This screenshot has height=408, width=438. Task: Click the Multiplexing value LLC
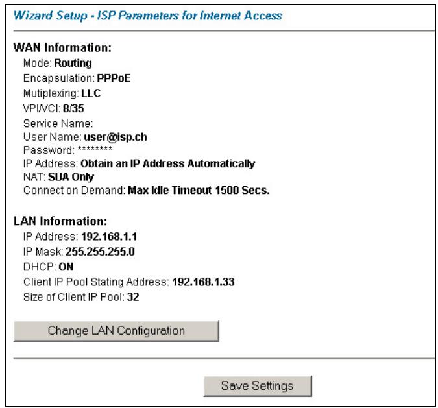coord(91,93)
